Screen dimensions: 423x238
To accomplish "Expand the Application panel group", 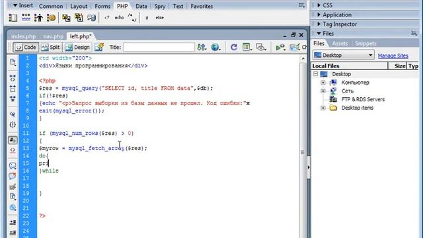I will click(319, 15).
